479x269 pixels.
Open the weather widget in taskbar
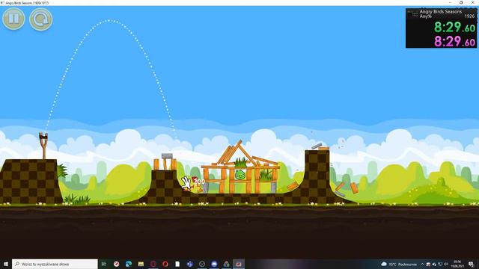(399, 264)
